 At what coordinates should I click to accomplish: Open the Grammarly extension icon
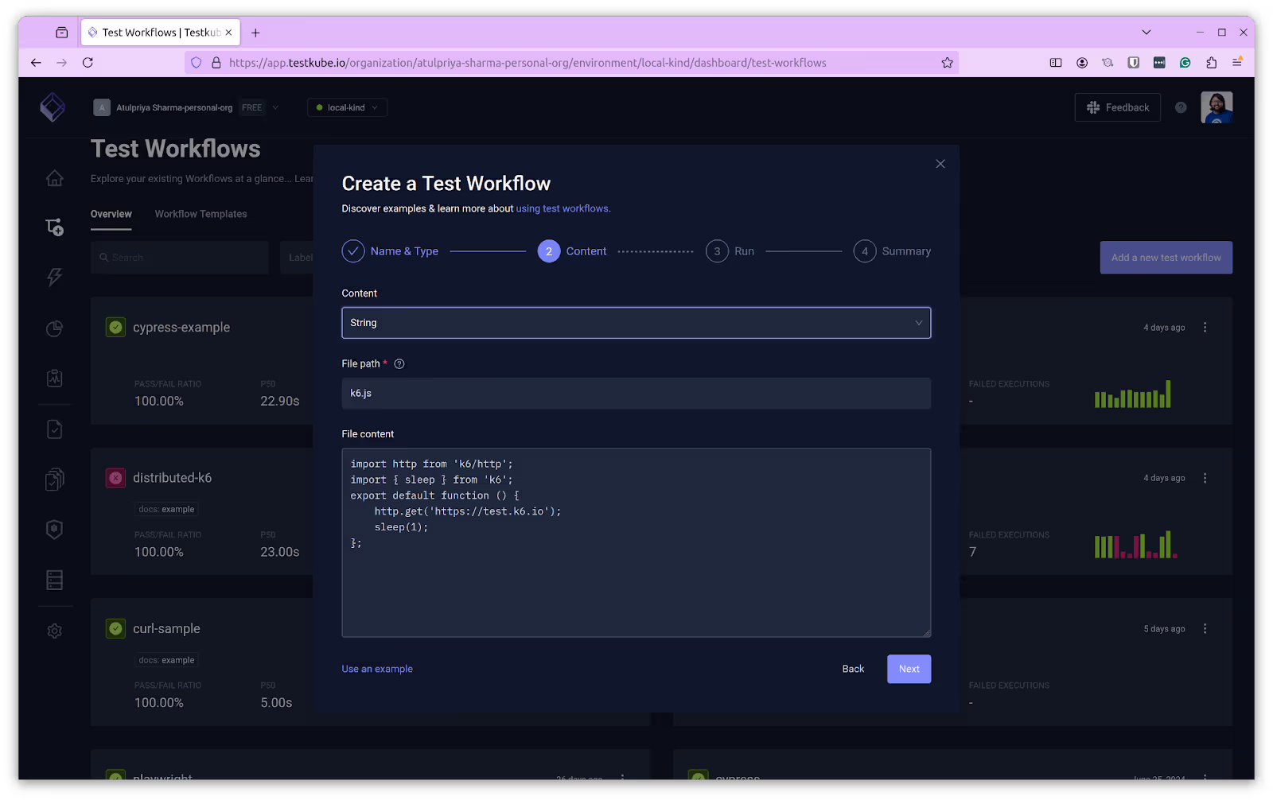[x=1185, y=63]
